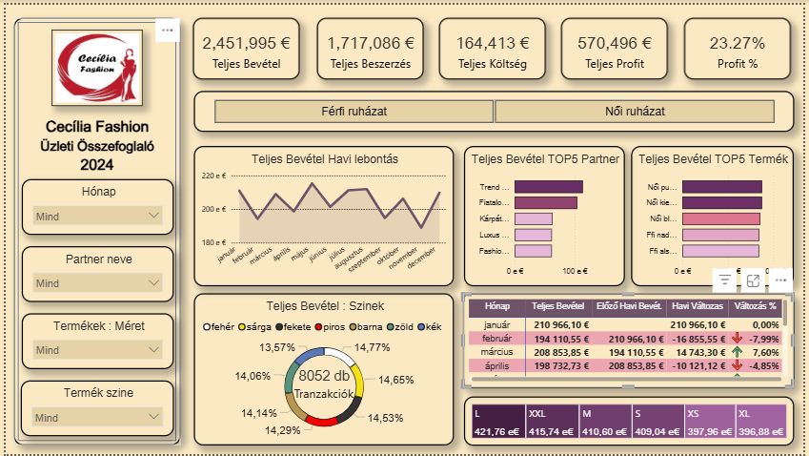Viewport: 809px width, 456px height.
Task: Open focus mode for the monthly table
Action: click(x=753, y=280)
